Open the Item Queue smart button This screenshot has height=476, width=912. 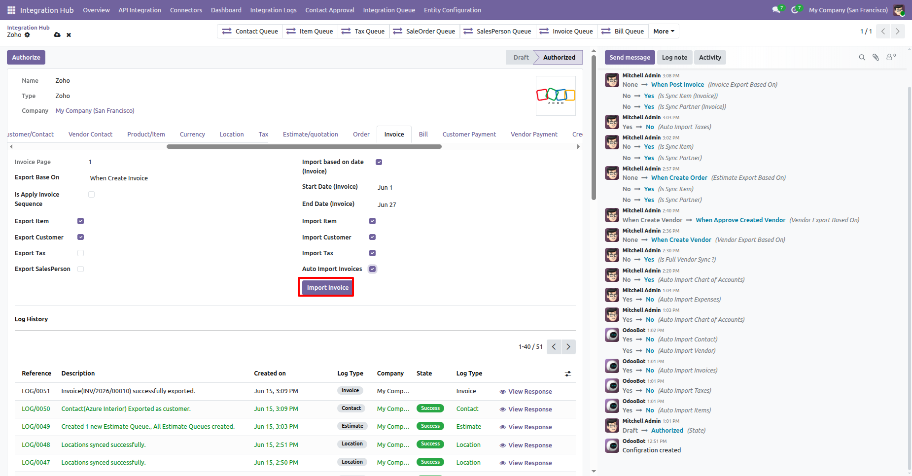310,32
